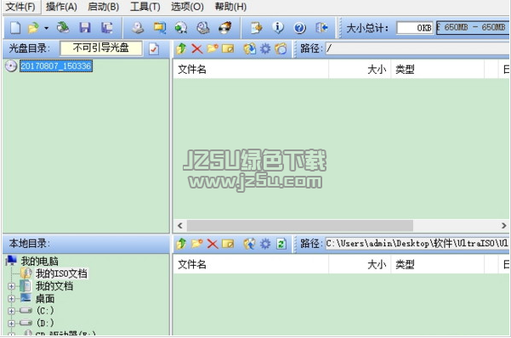Select the (D:) drive in the local tree
511x338 pixels.
(45, 323)
